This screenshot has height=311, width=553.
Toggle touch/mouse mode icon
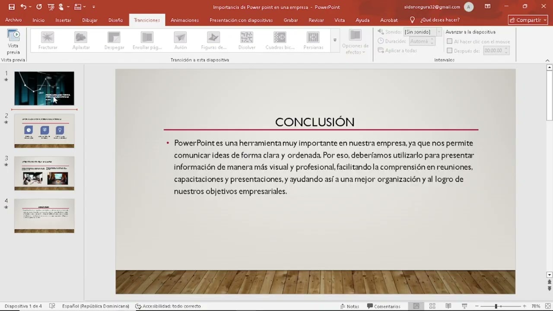61,7
